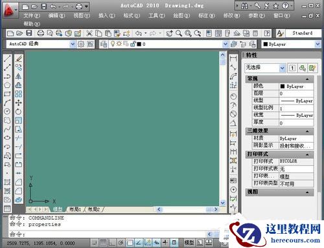Select the Mirror modify tool
The width and height of the screenshot is (324, 248).
(x=19, y=76)
